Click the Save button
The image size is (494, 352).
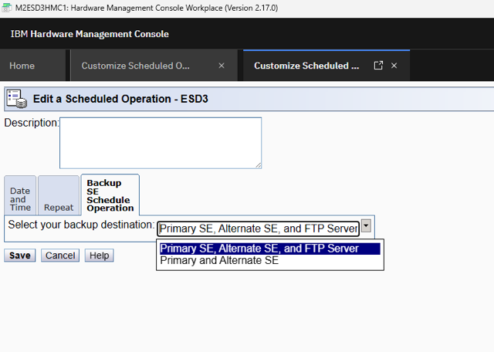pyautogui.click(x=20, y=256)
